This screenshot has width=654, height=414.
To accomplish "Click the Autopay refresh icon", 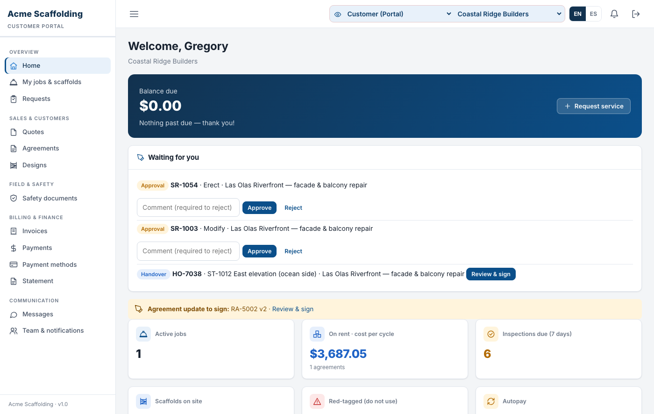I will [x=491, y=401].
